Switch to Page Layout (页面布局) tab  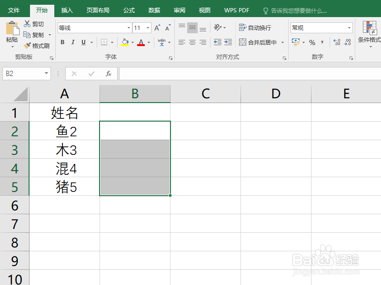click(x=98, y=10)
